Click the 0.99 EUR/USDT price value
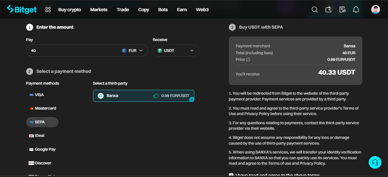Screen dimensions: 388x177 point(341,60)
